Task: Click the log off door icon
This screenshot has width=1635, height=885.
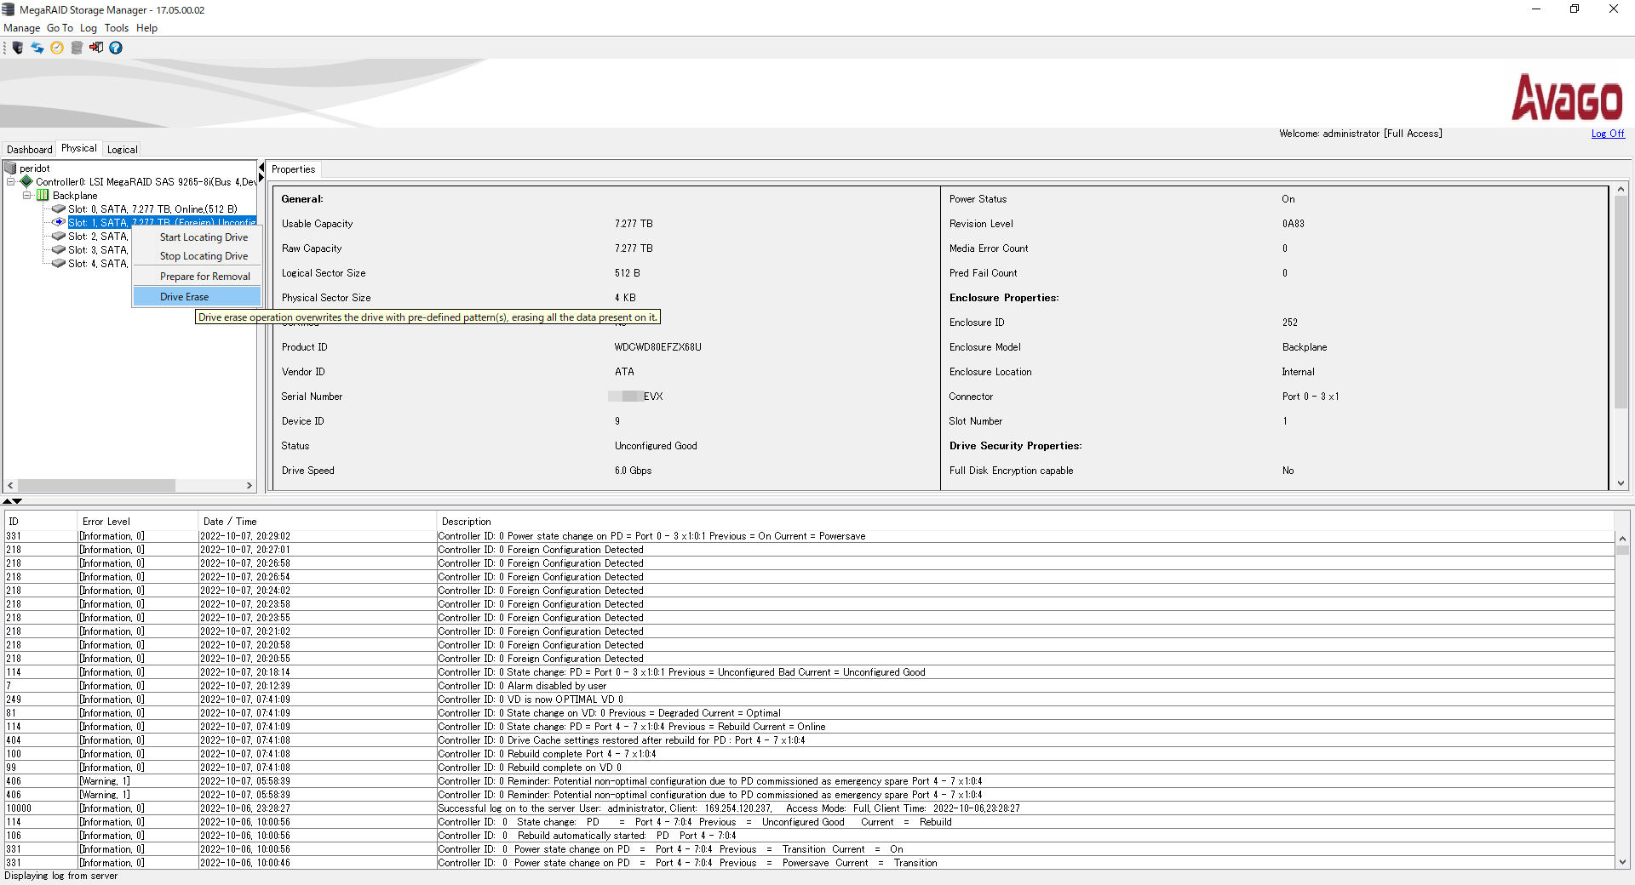Action: point(96,48)
